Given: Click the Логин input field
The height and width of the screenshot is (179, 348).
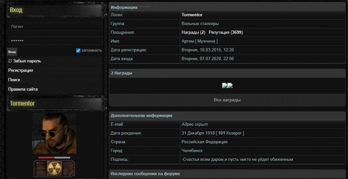Looking at the screenshot, I should [56, 26].
